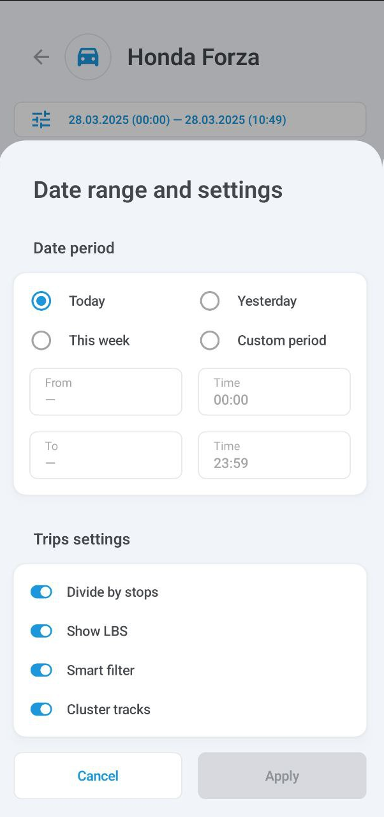This screenshot has width=384, height=817.
Task: Open the filter settings icon on the date bar
Action: pyautogui.click(x=41, y=119)
